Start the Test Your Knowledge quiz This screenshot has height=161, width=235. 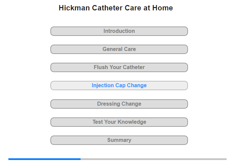pos(119,122)
